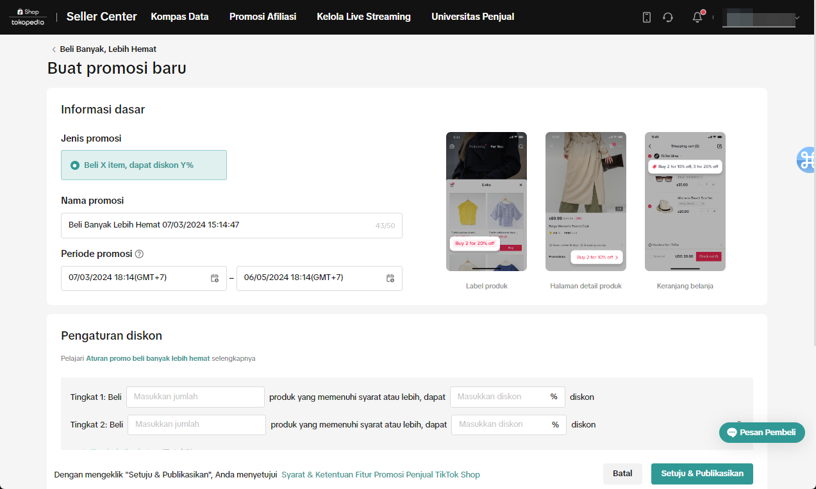The image size is (816, 489).
Task: Click the floating blue command icon
Action: 806,160
